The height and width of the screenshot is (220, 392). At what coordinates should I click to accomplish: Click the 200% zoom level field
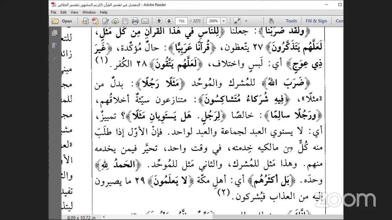213,21
